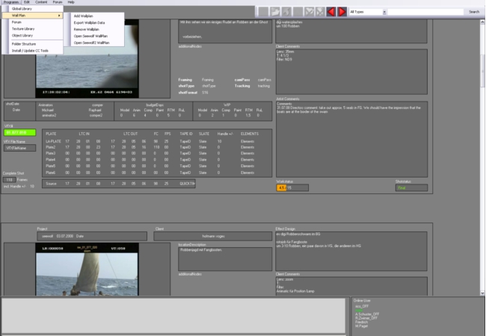Click the Shotstatus Final field

[x=411, y=188]
